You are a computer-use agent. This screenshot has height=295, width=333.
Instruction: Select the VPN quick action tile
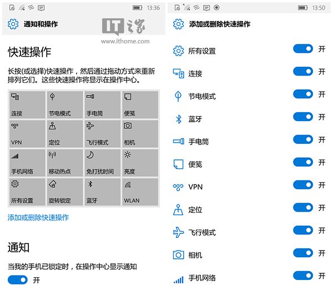(27, 134)
